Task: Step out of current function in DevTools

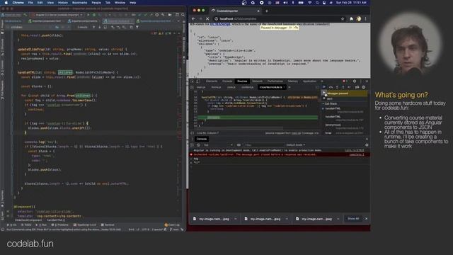Action: tap(343, 87)
